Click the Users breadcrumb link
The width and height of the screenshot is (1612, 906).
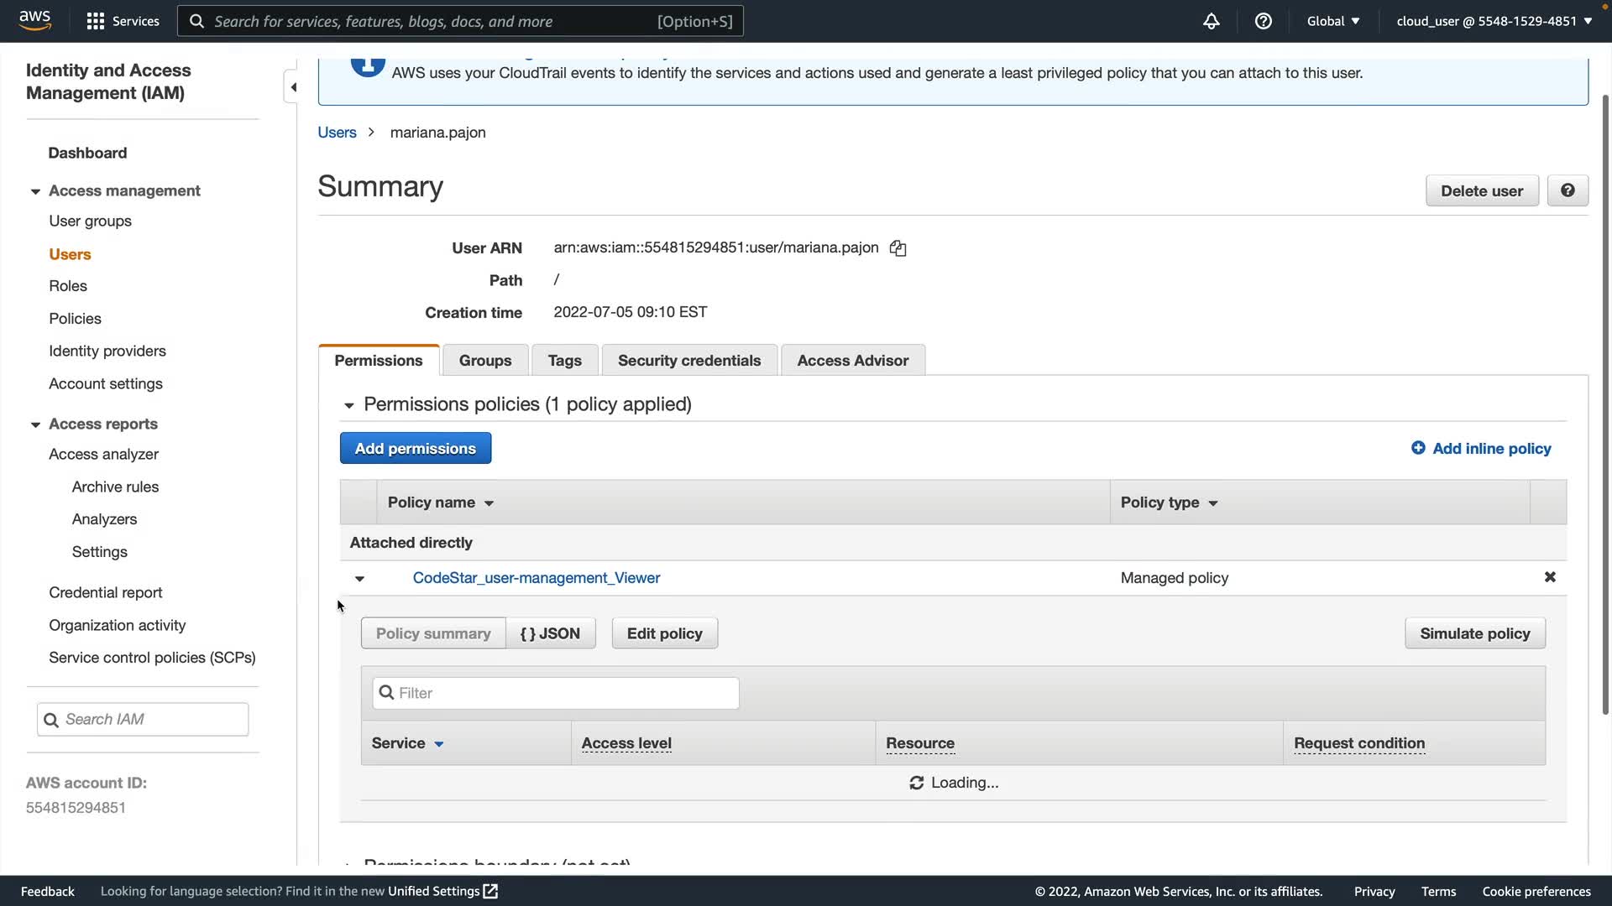(337, 133)
